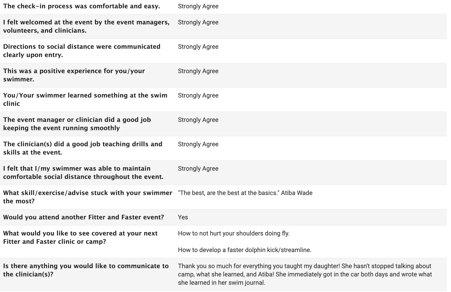The width and height of the screenshot is (451, 292).
Task: Click the social distance directions question text
Action: point(82,51)
